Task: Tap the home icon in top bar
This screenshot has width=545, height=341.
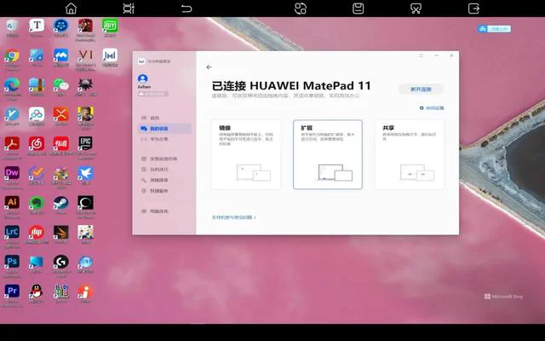Action: (71, 9)
